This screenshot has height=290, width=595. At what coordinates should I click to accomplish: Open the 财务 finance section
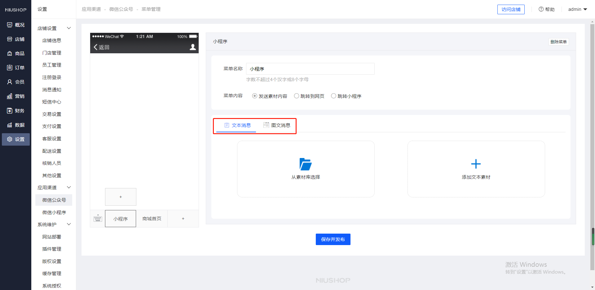16,111
